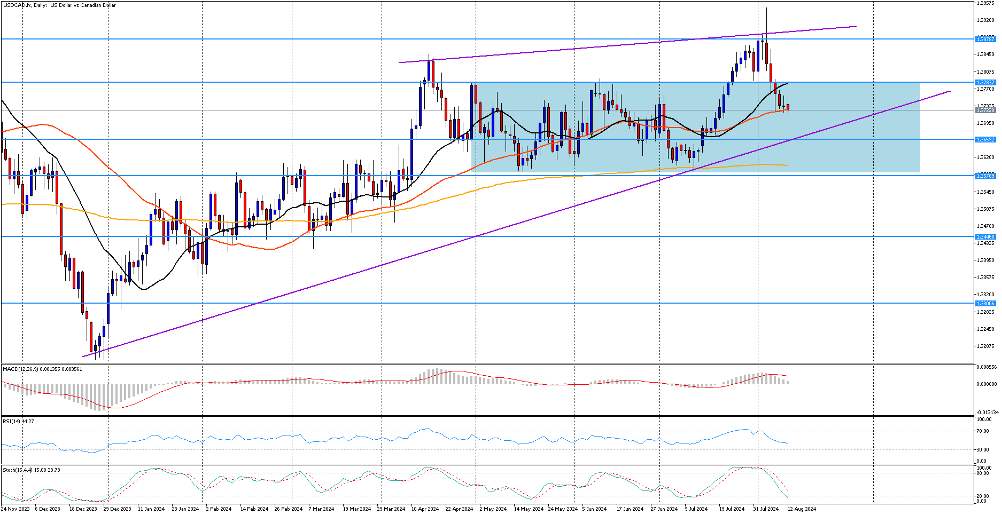Click the 1.38787 horizontal line price tag
The width and height of the screenshot is (1002, 515).
pos(985,39)
